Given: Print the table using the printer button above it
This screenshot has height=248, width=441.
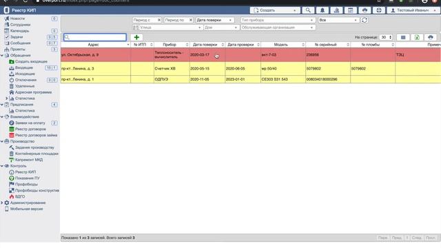Looking at the screenshot, I should tap(431, 37).
